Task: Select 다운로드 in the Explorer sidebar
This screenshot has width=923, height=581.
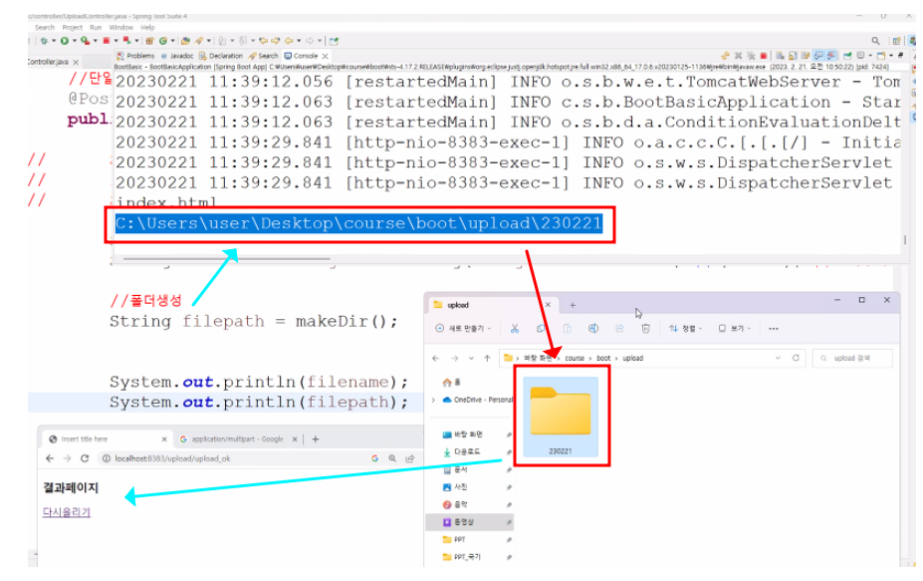Action: pos(467,451)
